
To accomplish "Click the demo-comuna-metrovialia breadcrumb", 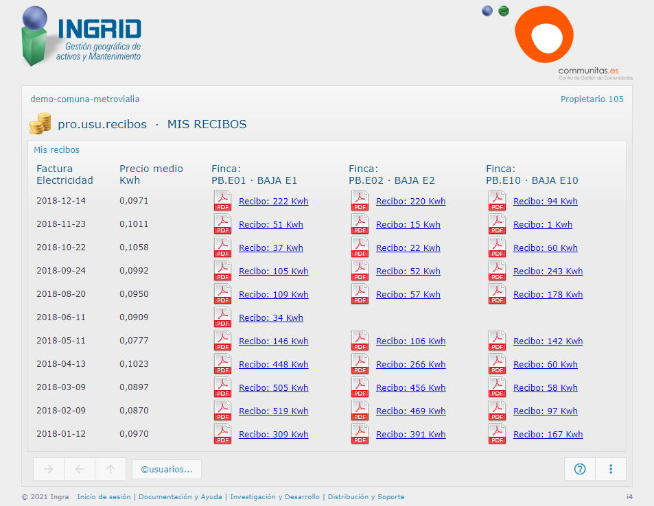I will click(84, 99).
